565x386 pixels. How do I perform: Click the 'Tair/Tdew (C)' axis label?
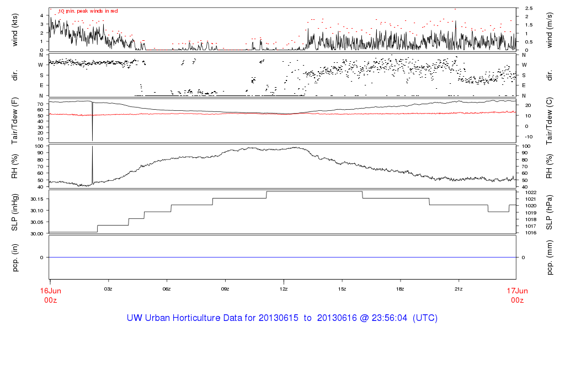(549, 121)
